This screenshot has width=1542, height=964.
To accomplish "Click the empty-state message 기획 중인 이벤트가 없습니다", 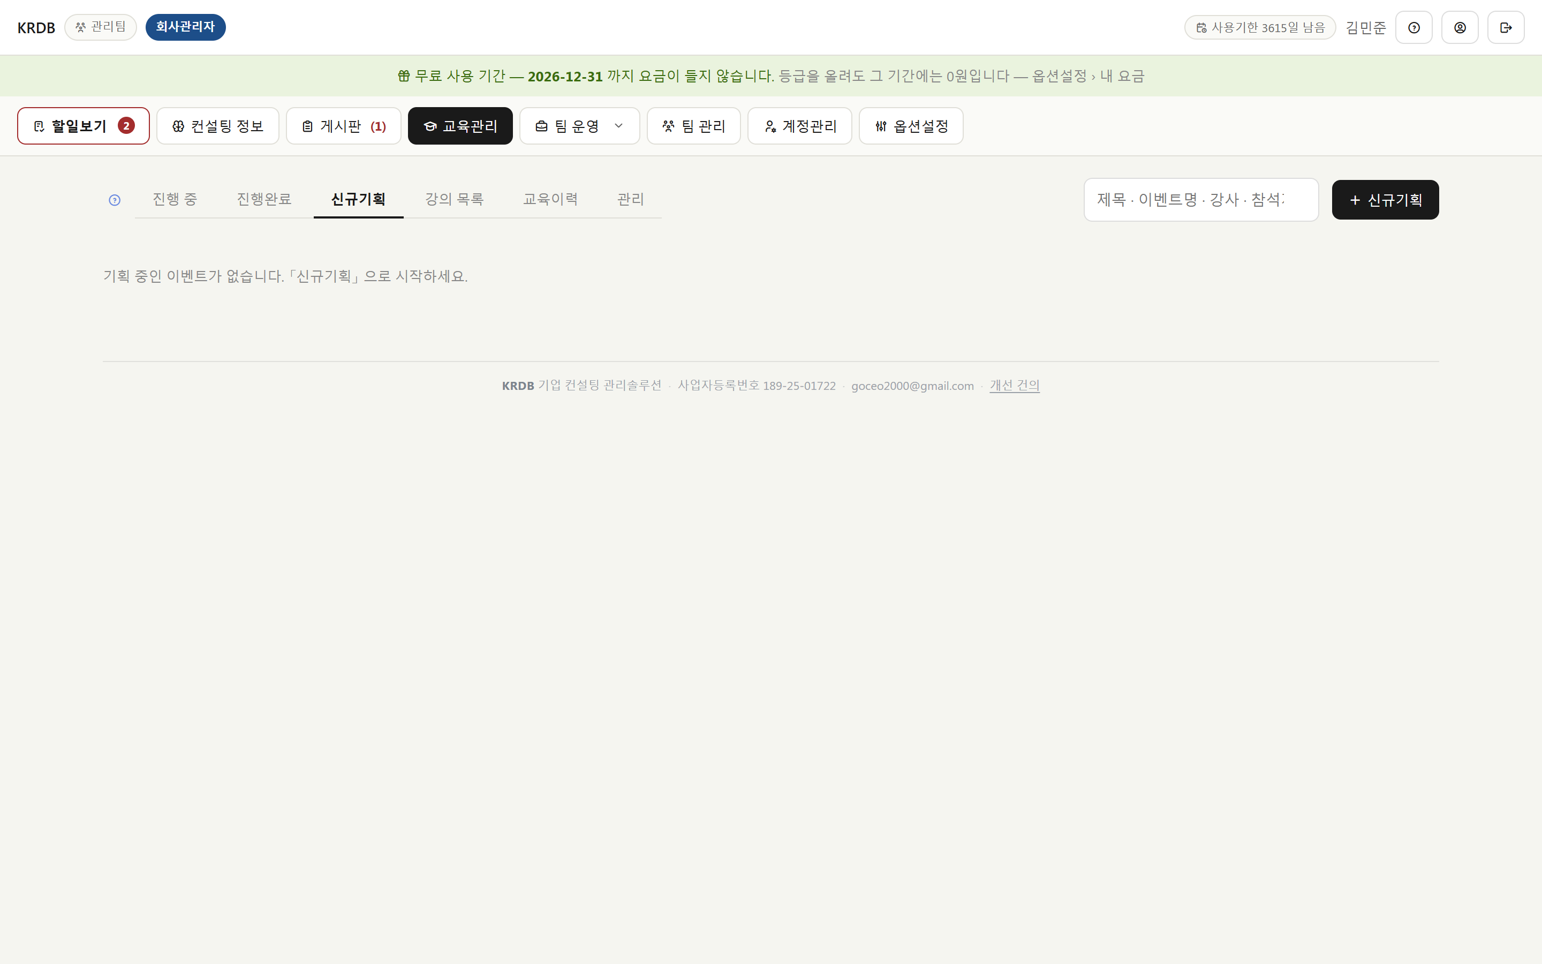I will [x=285, y=276].
